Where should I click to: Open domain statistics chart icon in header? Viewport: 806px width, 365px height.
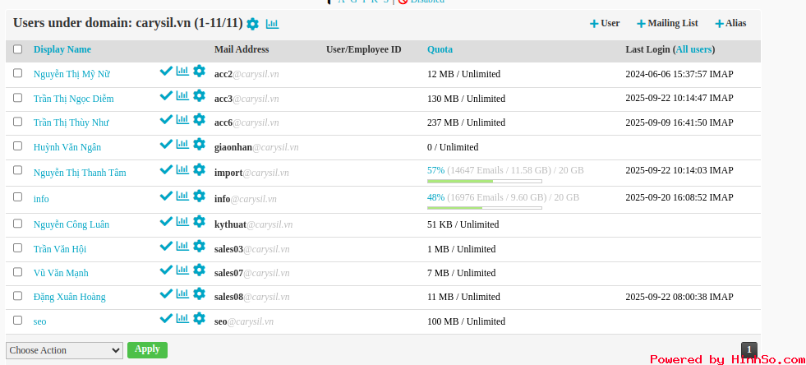(x=272, y=24)
